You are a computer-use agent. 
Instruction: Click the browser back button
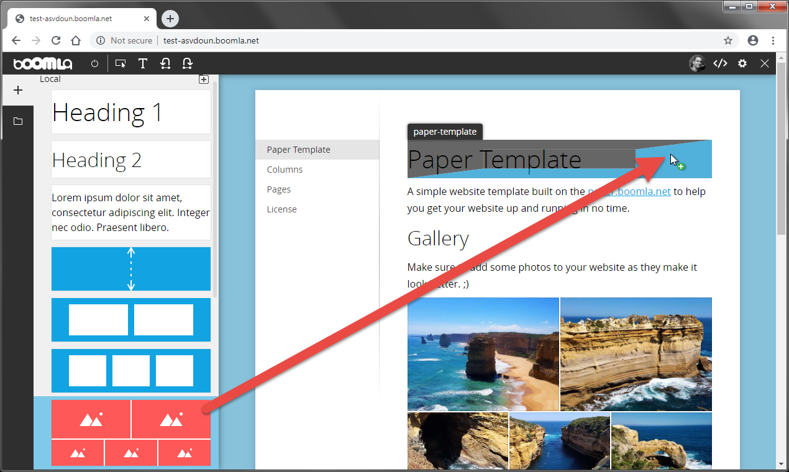pos(16,40)
